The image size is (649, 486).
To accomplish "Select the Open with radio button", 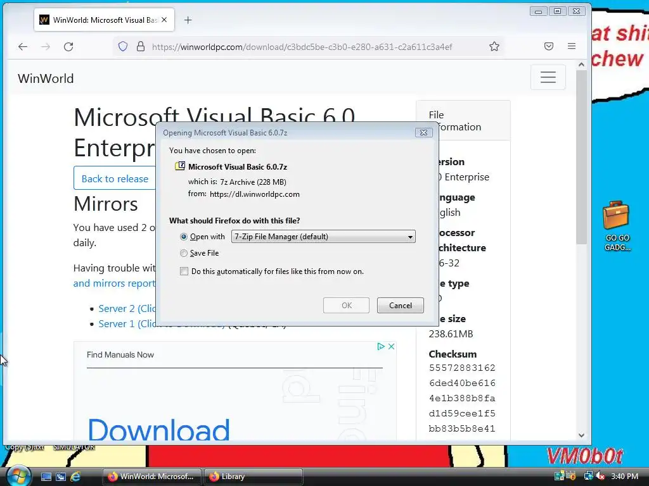I will pyautogui.click(x=184, y=237).
